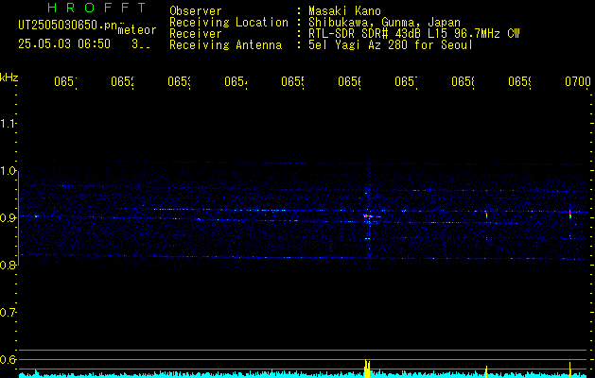Screen dimensions: 595x378
Task: Click the 0658 time axis marker
Action: [x=463, y=81]
